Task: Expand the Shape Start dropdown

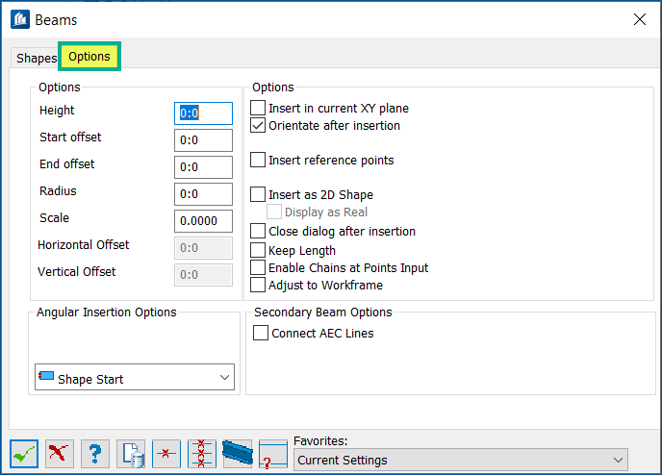Action: pyautogui.click(x=135, y=379)
